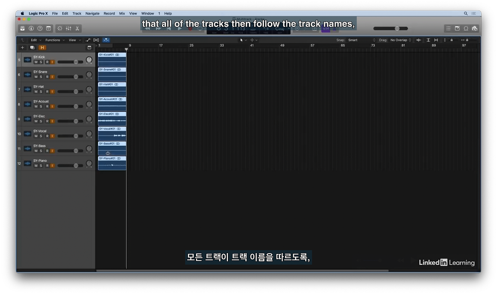This screenshot has height=294, width=497.
Task: Toggle Catch Playhead icon
Action: pyautogui.click(x=106, y=40)
